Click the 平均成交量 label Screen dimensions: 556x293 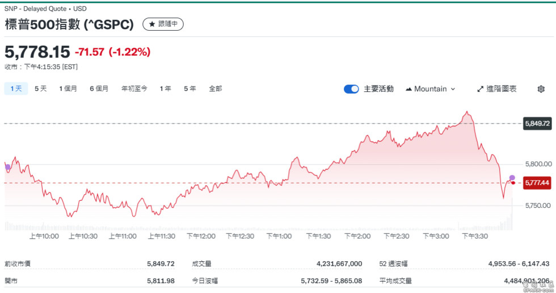point(395,281)
